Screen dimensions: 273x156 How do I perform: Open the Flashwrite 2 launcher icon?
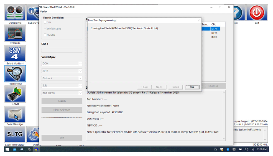(15, 74)
